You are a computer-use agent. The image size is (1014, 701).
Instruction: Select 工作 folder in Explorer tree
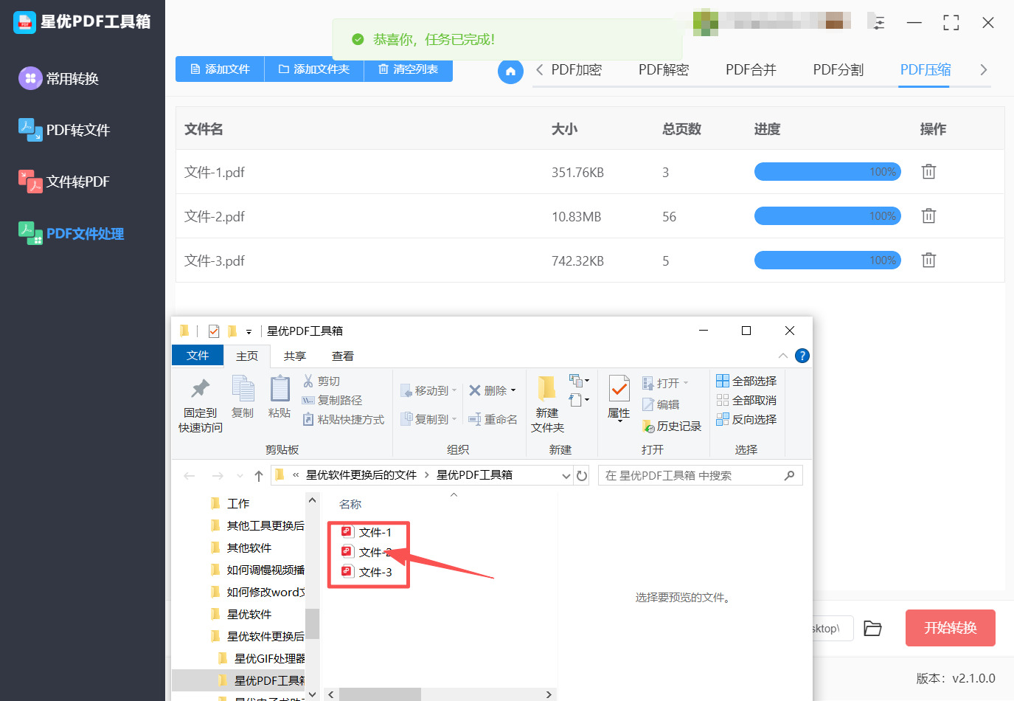click(230, 503)
